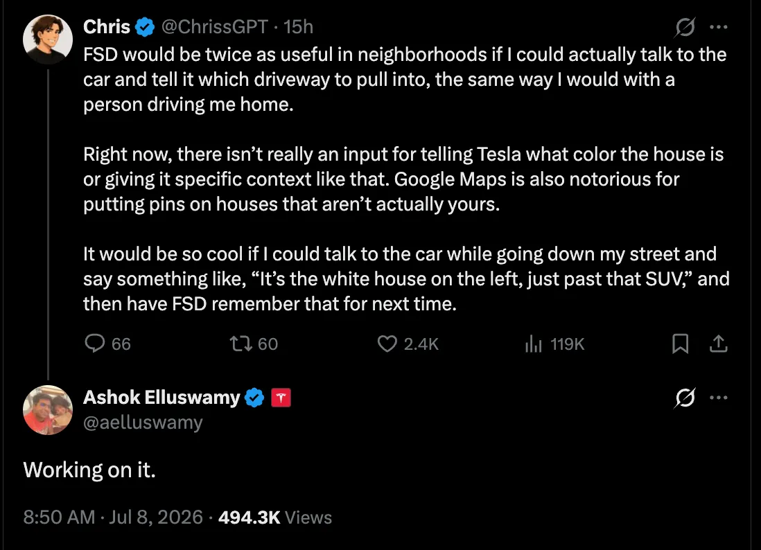The width and height of the screenshot is (761, 550).
Task: Bookmark Chris's FSD post
Action: coord(680,344)
